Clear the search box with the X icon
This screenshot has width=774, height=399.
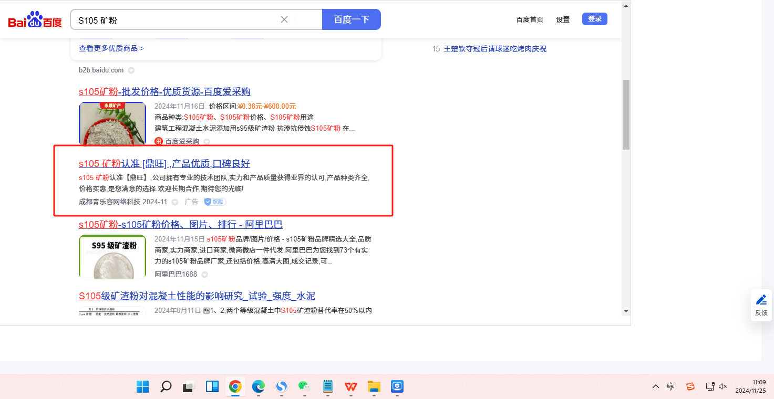point(284,20)
